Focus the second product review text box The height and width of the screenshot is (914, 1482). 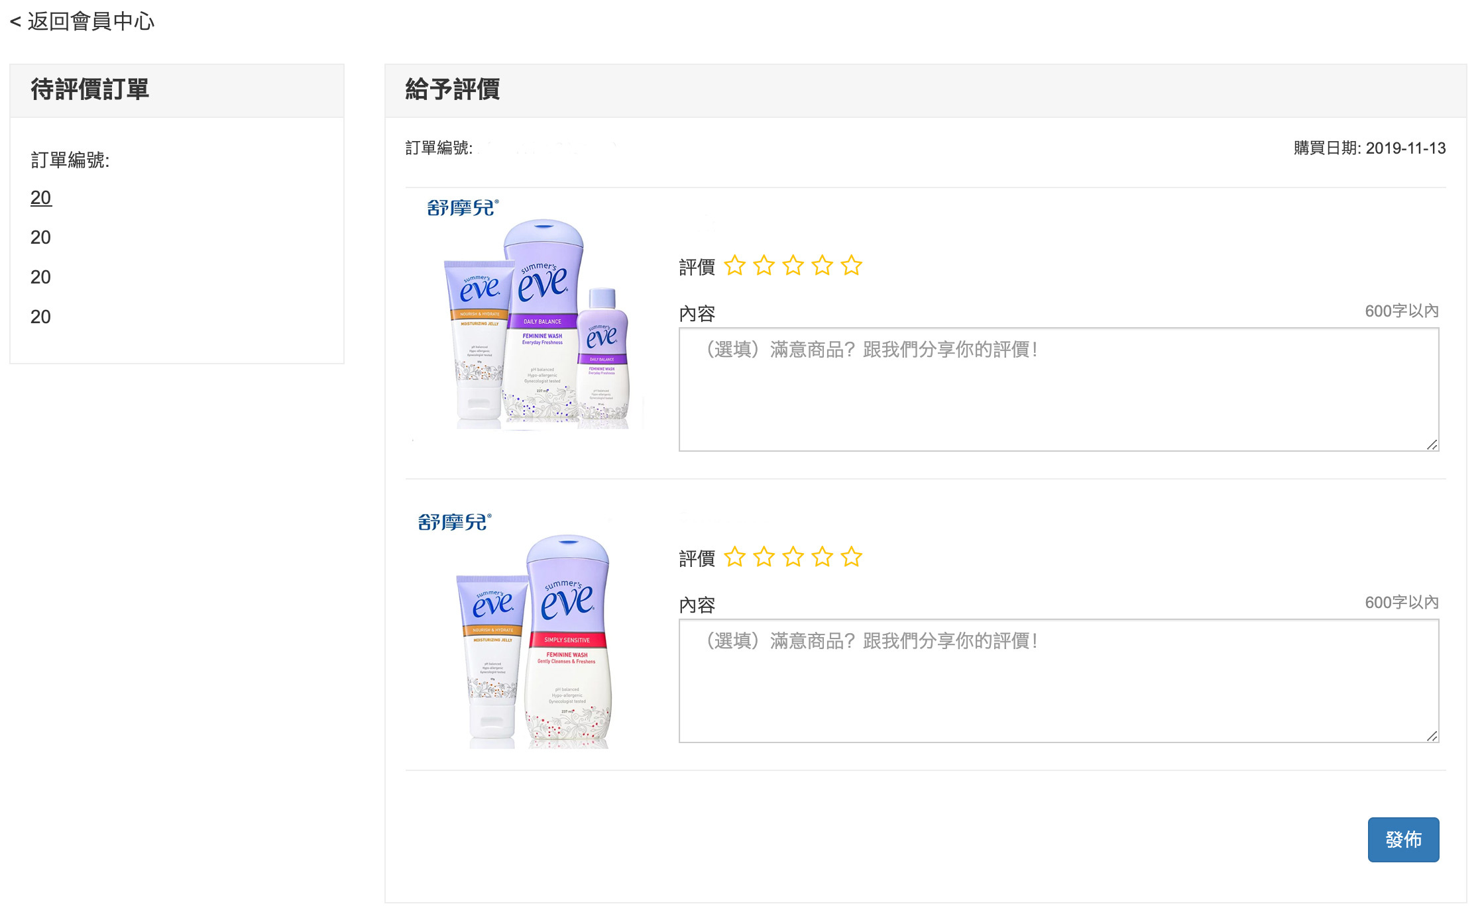[x=1058, y=681]
